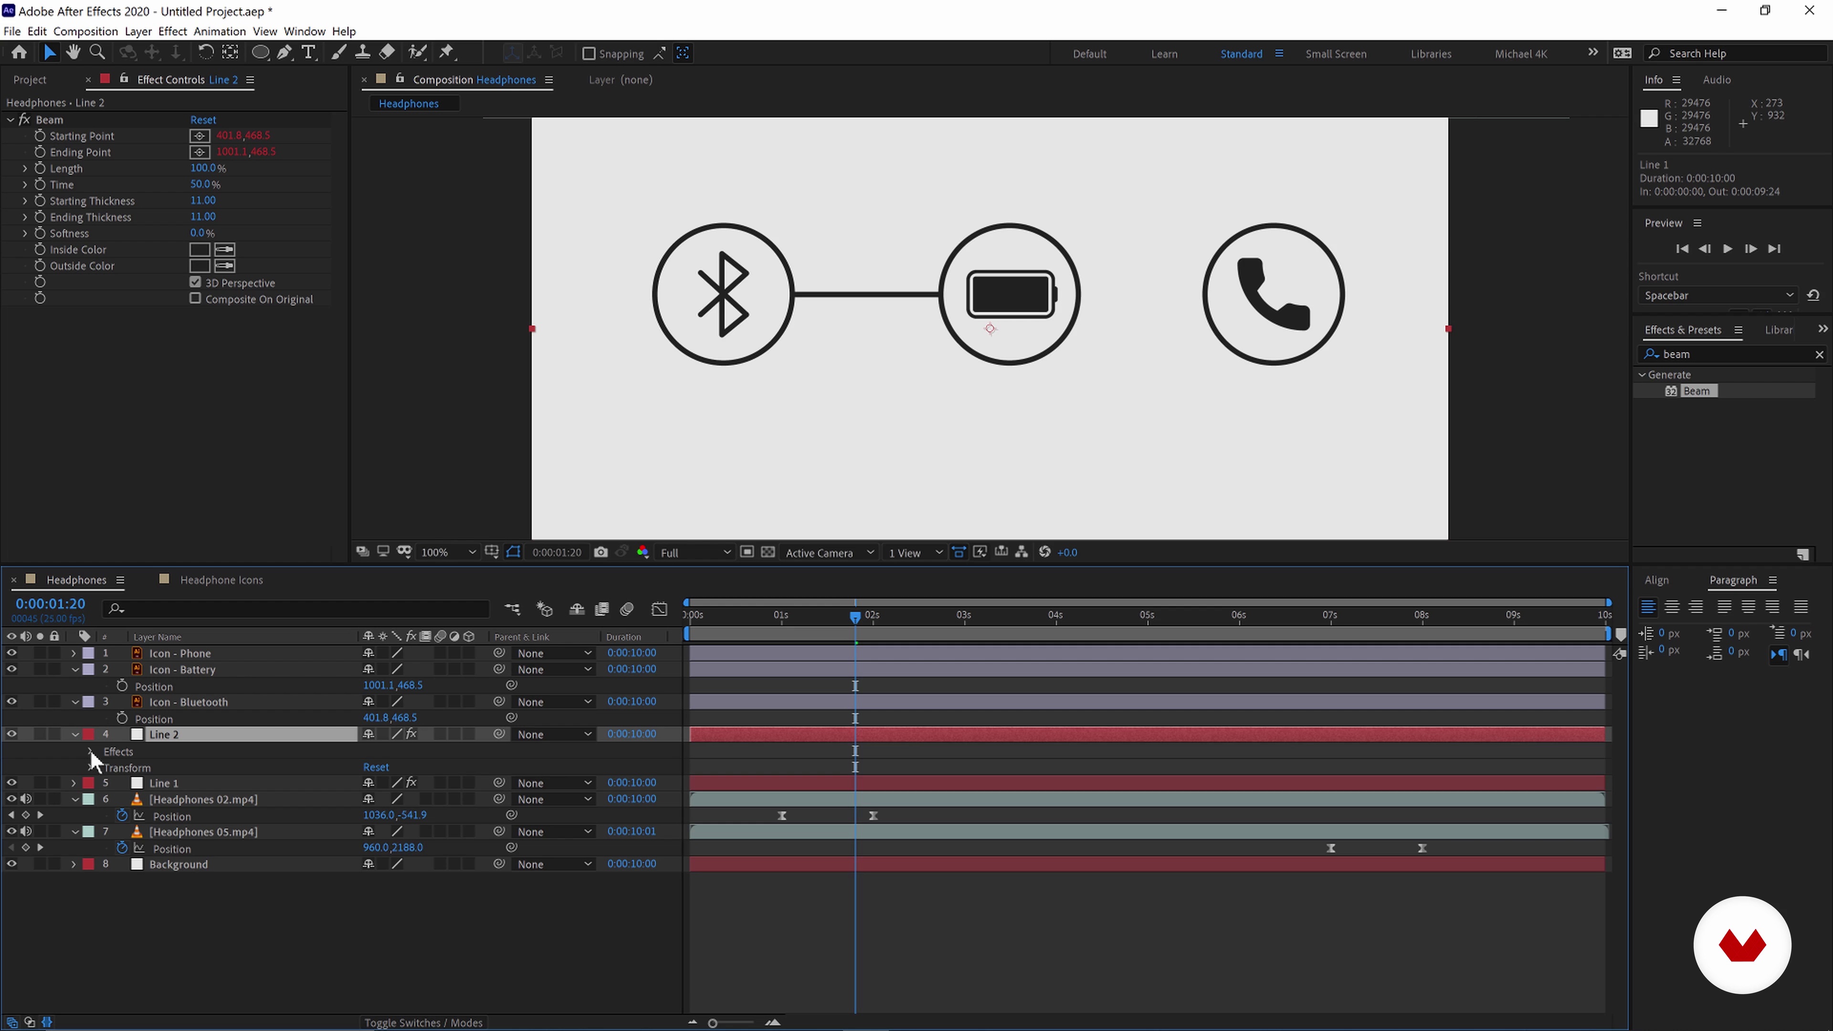The image size is (1833, 1031).
Task: Expand the Icon - Phone layer
Action: click(x=74, y=653)
